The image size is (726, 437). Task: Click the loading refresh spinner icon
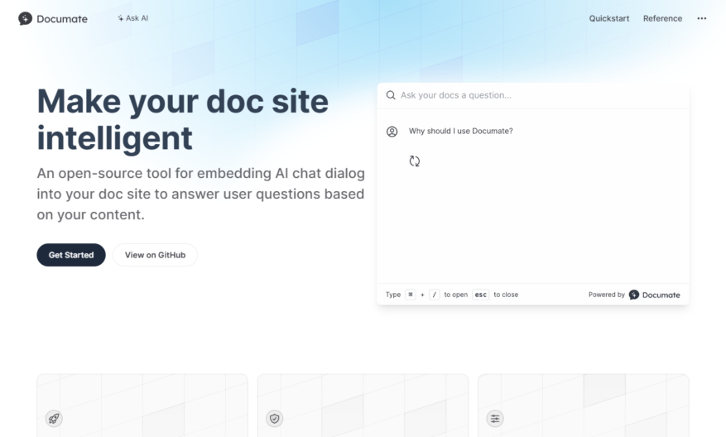415,161
